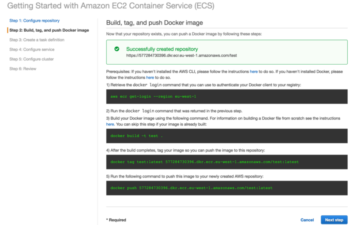
Task: Click the aws ecr get-login command box
Action: pyautogui.click(x=227, y=96)
